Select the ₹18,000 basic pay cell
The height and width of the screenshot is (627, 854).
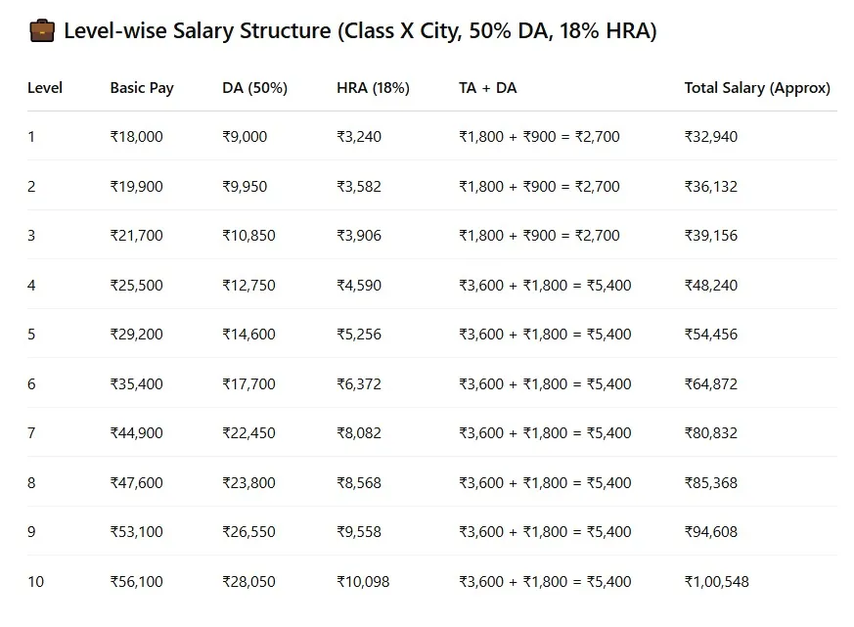pos(136,137)
